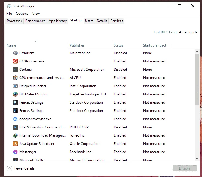This screenshot has height=177, width=202.
Task: Sort by Startup impact column header
Action: [x=156, y=45]
